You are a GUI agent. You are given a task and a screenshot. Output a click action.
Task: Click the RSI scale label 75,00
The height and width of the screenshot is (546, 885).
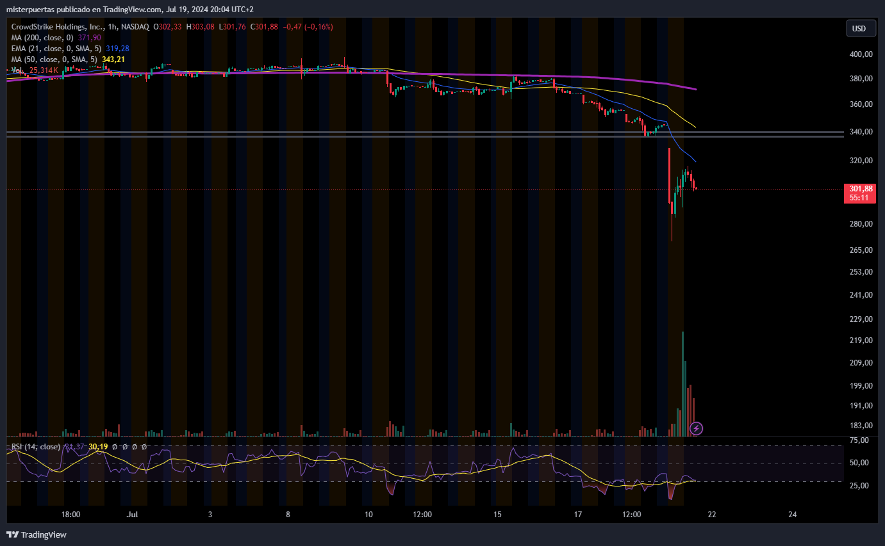[859, 440]
